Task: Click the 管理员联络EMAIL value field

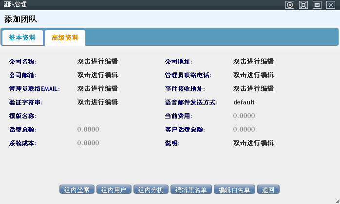Action: click(x=97, y=89)
